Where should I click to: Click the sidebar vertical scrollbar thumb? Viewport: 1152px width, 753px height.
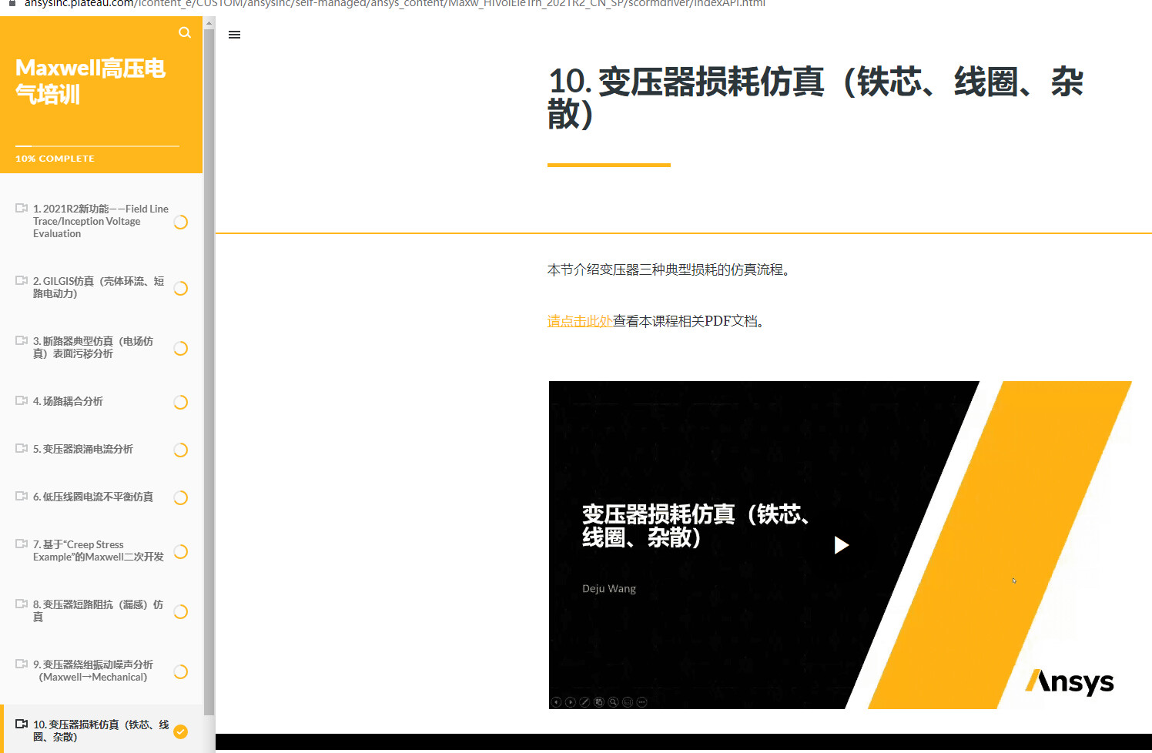pyautogui.click(x=209, y=373)
